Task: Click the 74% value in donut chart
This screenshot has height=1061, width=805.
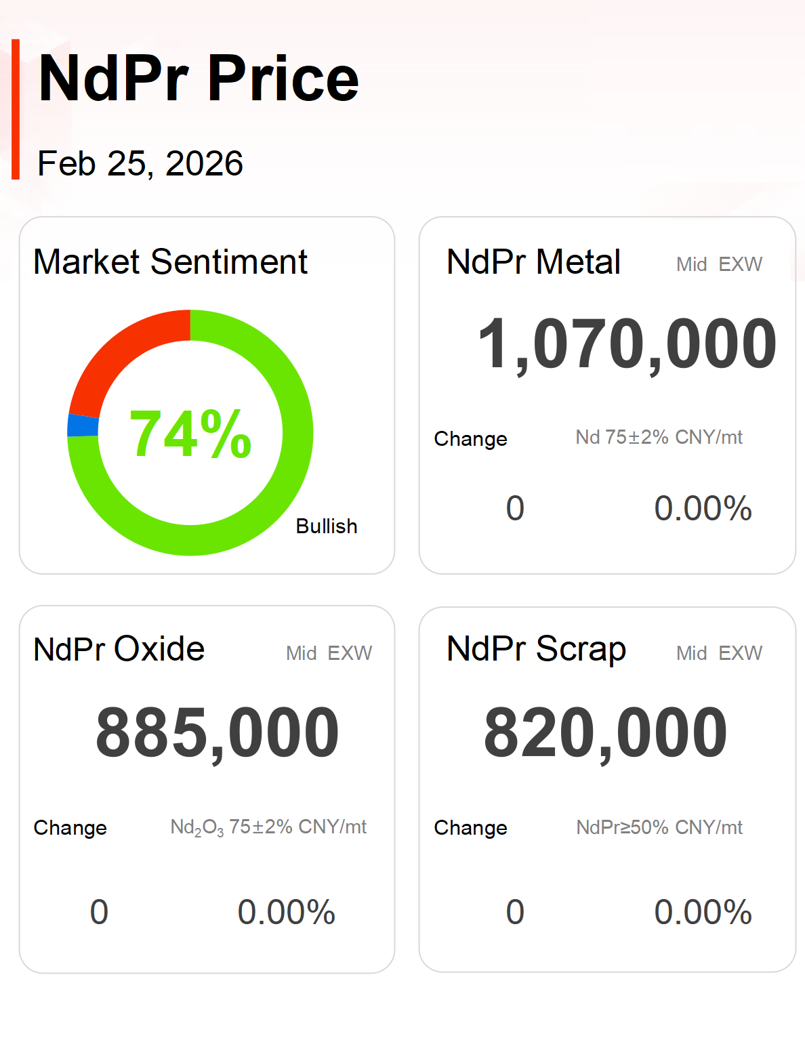Action: tap(190, 434)
